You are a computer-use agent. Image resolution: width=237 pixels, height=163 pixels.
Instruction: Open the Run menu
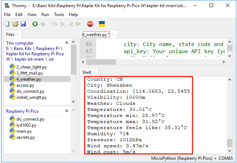click(x=45, y=15)
